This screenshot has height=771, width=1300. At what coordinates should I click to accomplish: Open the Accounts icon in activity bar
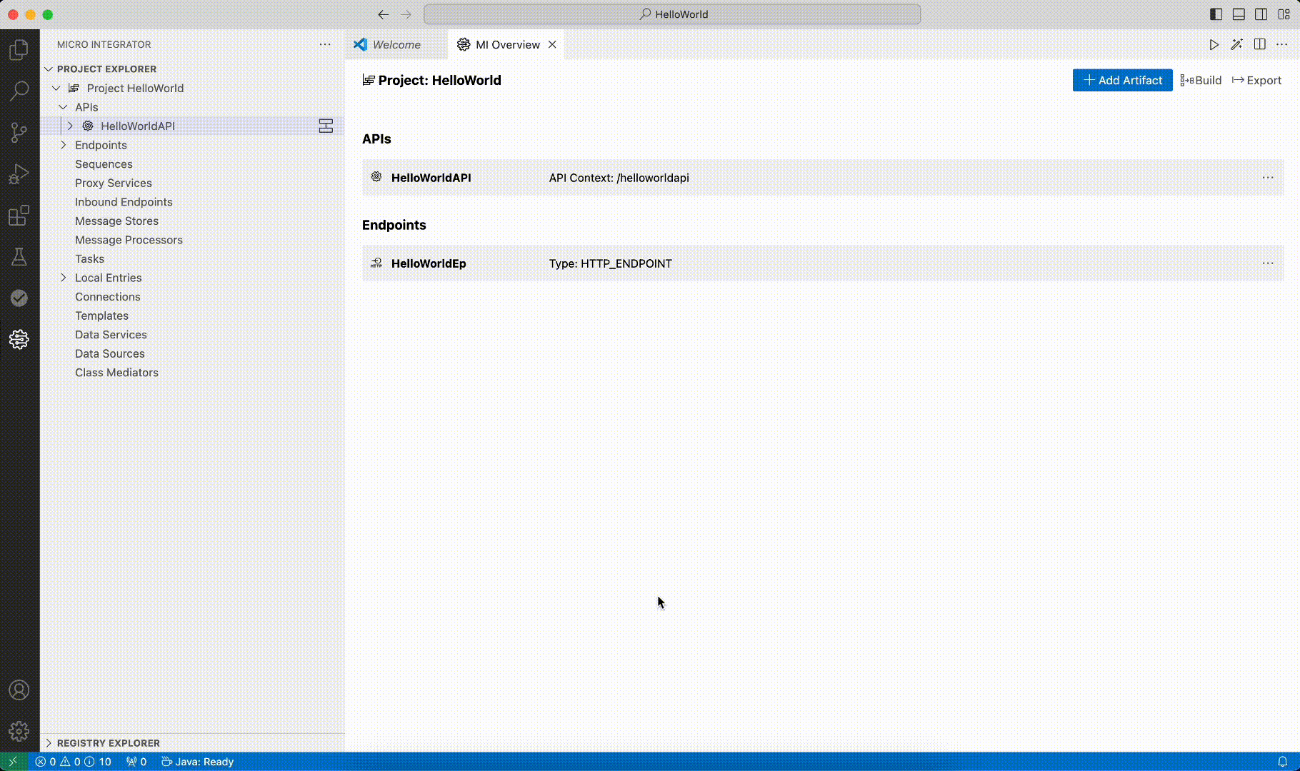pyautogui.click(x=19, y=690)
